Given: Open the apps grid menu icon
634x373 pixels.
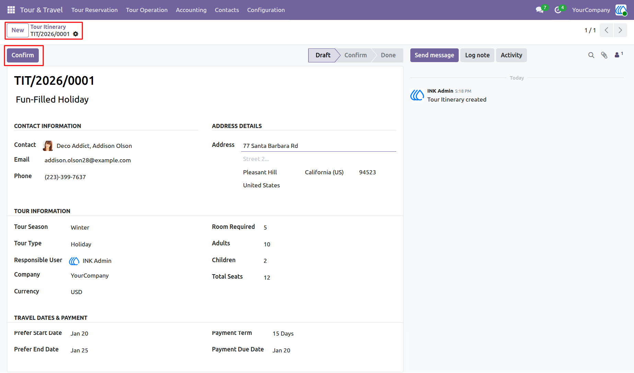Looking at the screenshot, I should pos(11,10).
